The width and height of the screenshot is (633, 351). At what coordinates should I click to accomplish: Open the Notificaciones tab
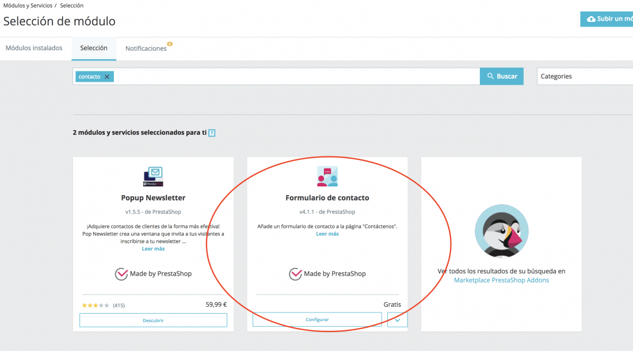point(146,48)
